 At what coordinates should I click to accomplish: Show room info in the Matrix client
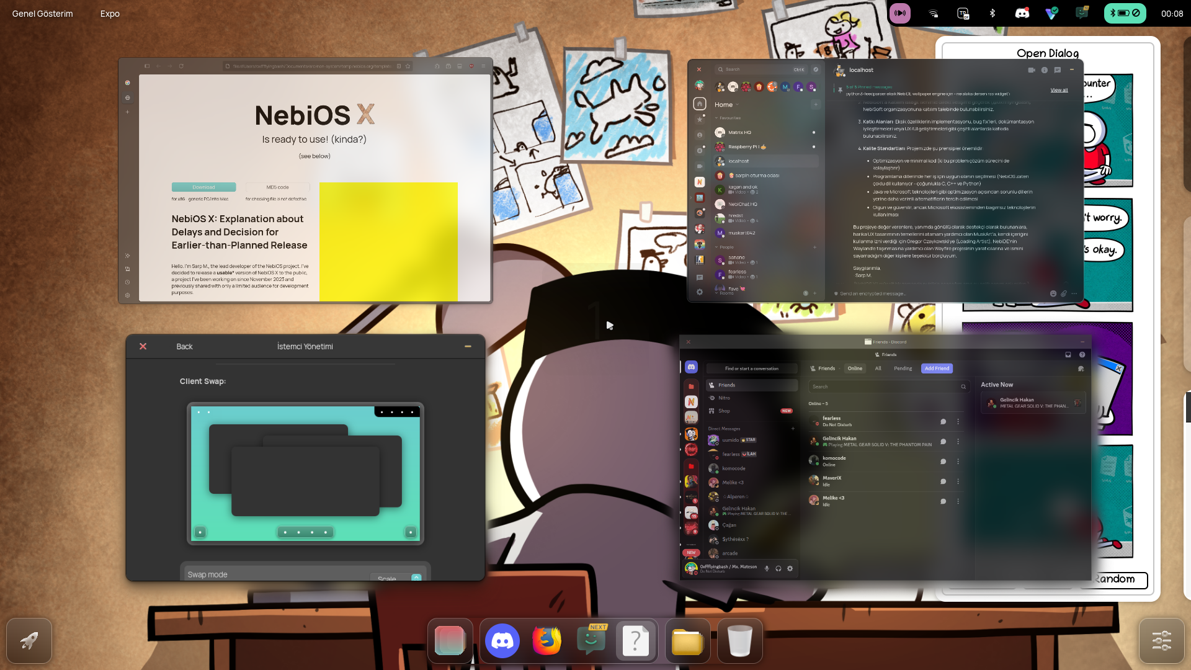(x=1045, y=70)
